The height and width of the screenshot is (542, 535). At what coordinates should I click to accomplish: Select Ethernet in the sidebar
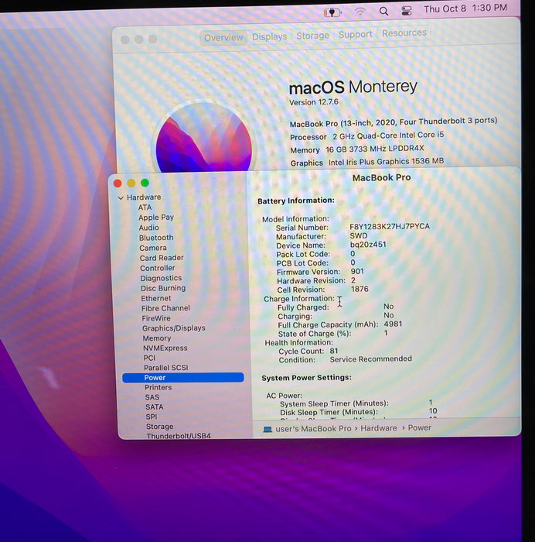coord(155,298)
